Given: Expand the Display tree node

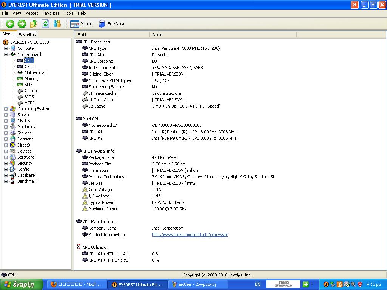Looking at the screenshot, I should (6, 121).
